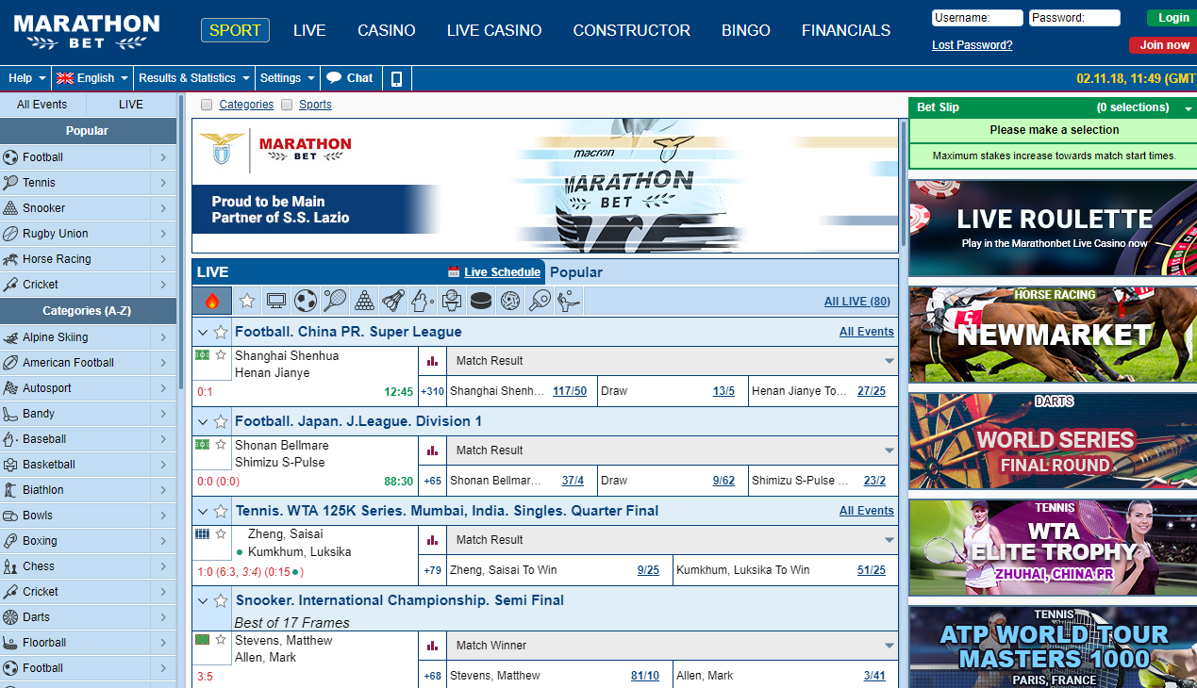Filter live events by tennis racket icon

335,301
